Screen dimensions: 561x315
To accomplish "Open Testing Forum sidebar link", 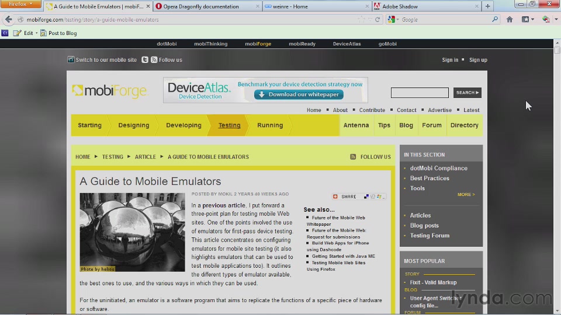I will [430, 236].
